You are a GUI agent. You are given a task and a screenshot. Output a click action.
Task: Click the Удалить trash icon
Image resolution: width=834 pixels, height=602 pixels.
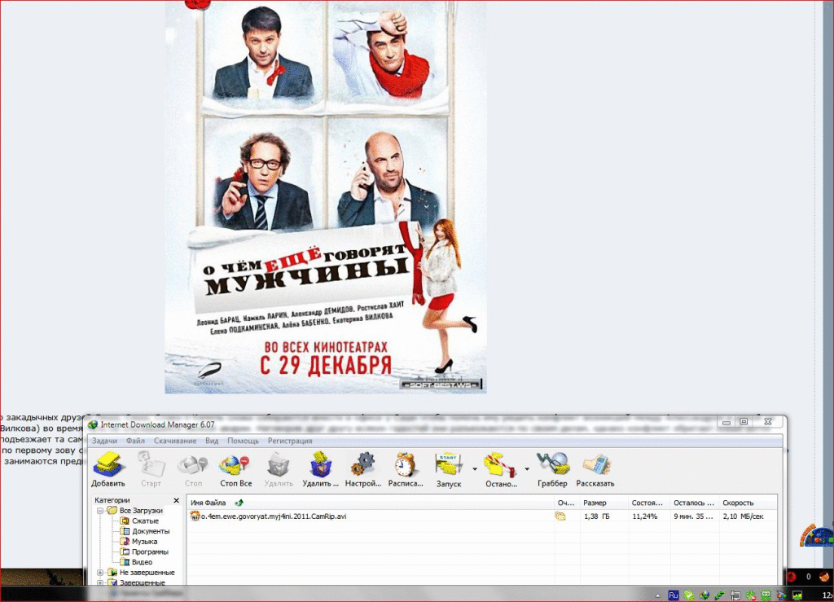[x=278, y=464]
